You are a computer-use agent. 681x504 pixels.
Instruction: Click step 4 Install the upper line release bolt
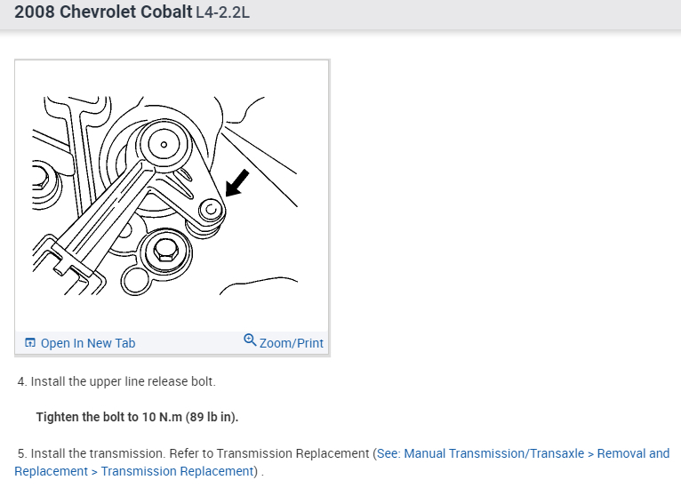(x=116, y=381)
